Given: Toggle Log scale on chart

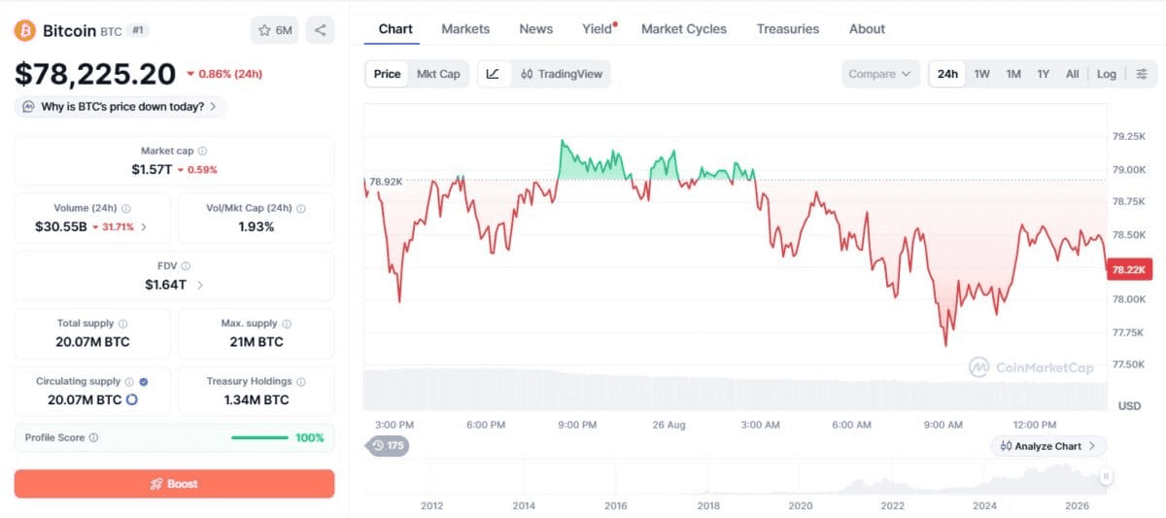Looking at the screenshot, I should [x=1107, y=74].
